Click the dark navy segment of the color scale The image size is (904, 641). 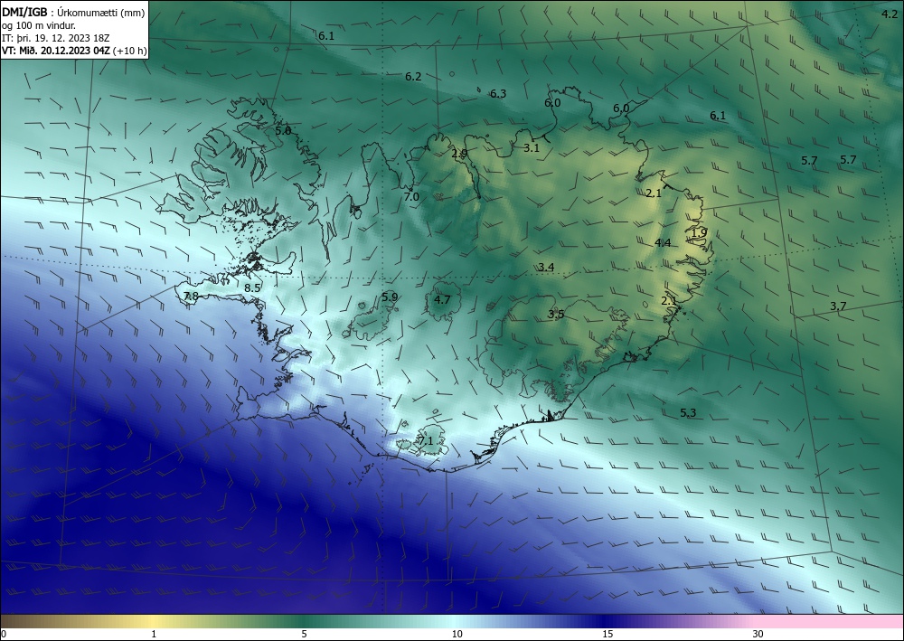point(606,621)
